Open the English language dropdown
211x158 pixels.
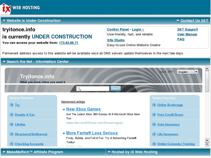pyautogui.click(x=187, y=72)
